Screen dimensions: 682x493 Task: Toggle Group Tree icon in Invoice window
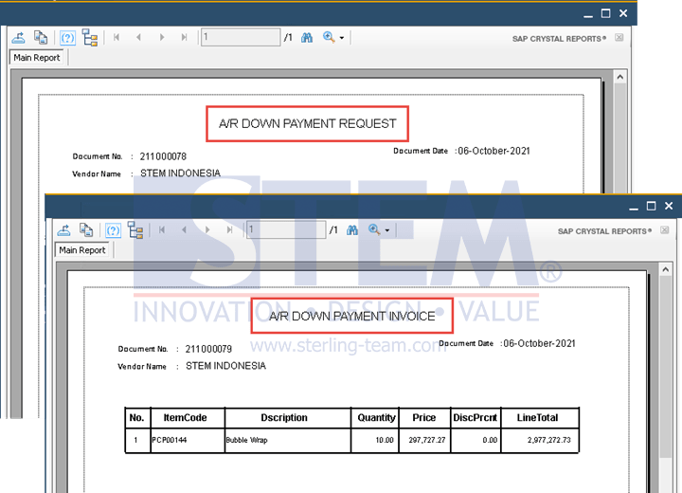135,230
